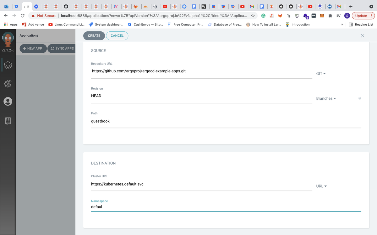Open Argo CD Settings using the gear sidebar icon
Viewport: 377px width, 235px height.
coord(8,84)
